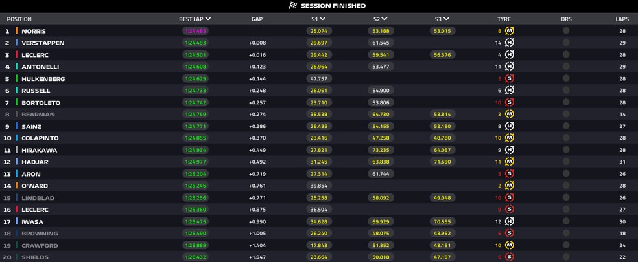Click Hulkenberg's S1 time 47.757
638x262 pixels.
320,78
